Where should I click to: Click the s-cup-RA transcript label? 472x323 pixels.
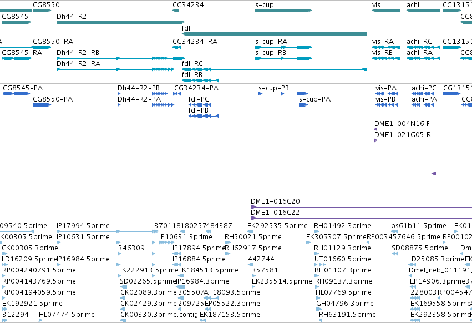tap(271, 42)
